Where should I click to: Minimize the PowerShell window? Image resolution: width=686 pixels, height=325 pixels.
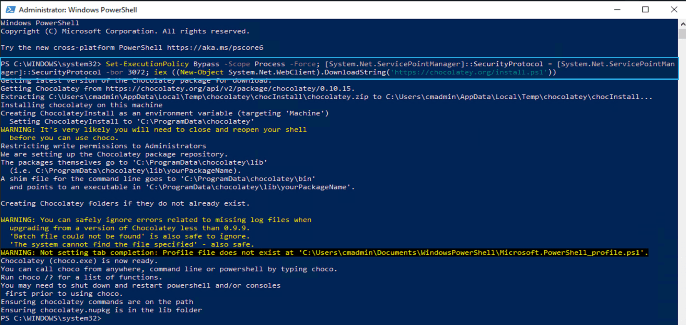pyautogui.click(x=617, y=10)
